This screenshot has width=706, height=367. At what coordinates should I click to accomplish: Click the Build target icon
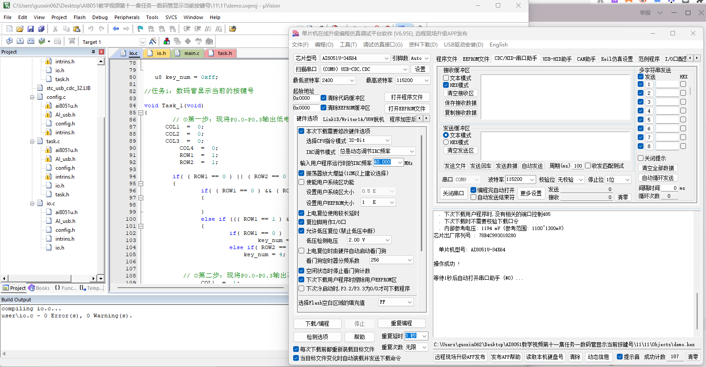coord(20,41)
